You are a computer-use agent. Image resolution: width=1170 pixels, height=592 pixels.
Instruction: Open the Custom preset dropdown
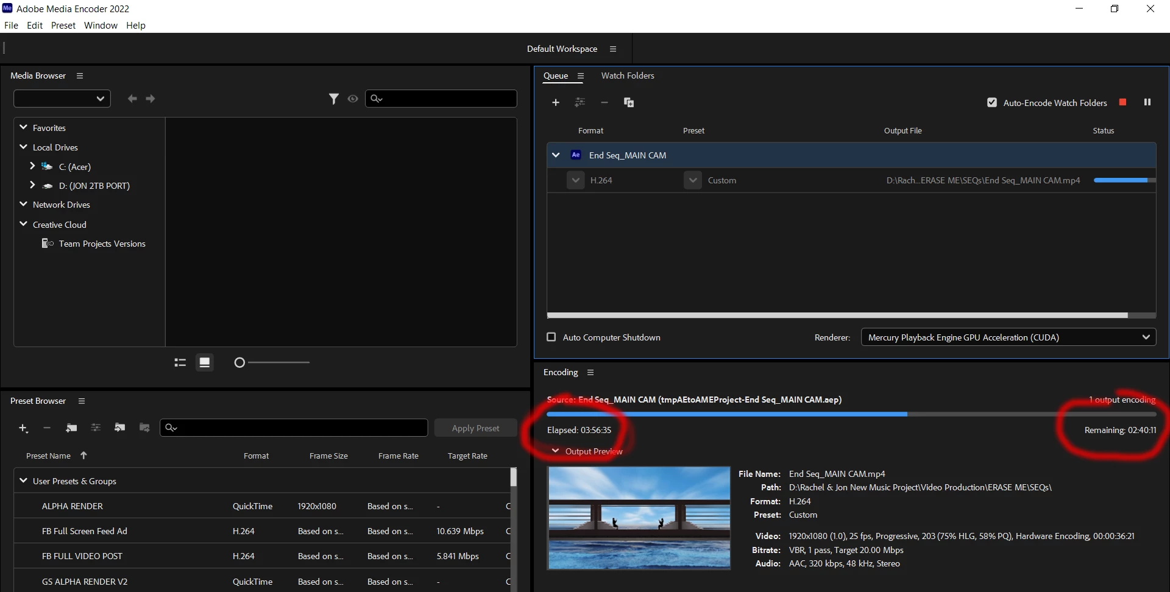click(692, 180)
